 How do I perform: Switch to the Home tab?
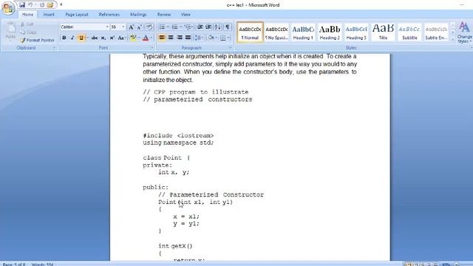point(27,15)
